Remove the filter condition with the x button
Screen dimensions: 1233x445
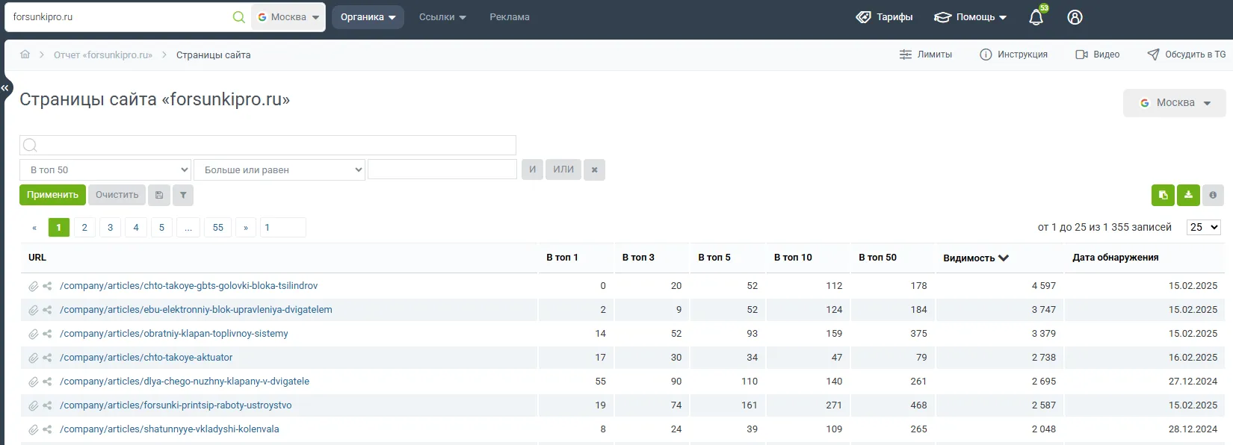(594, 169)
